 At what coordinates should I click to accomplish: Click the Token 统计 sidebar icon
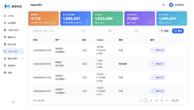point(5,51)
